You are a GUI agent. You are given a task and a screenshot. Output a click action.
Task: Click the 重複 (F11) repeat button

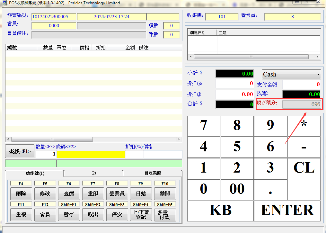[x=21, y=214]
